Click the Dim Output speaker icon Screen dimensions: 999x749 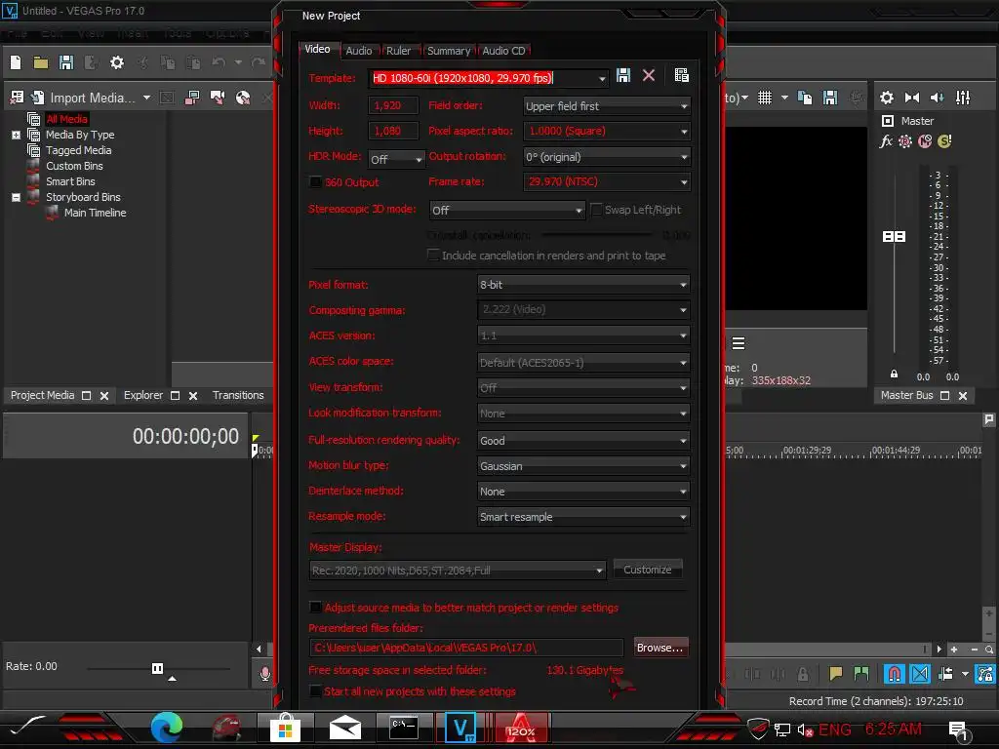[938, 98]
